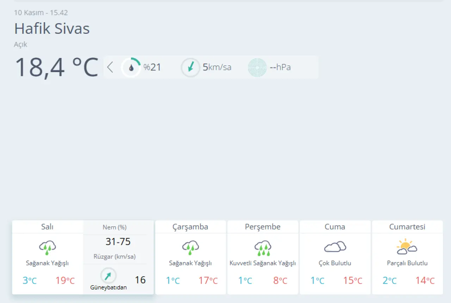
Task: Open the Perşembe forecast card
Action: 262,227
